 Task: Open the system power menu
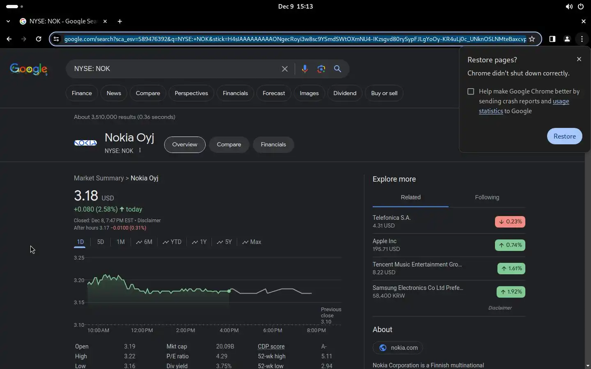click(x=581, y=7)
